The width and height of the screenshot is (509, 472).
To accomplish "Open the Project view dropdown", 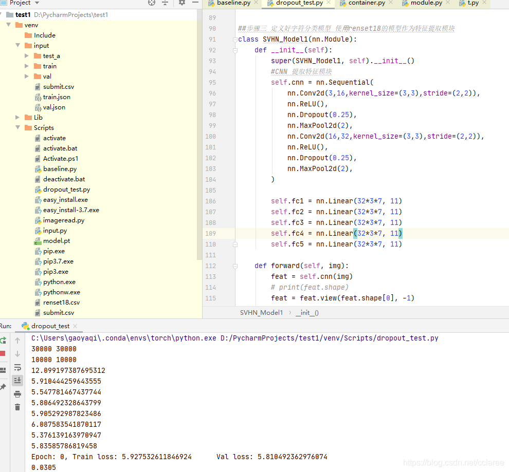I will (37, 3).
